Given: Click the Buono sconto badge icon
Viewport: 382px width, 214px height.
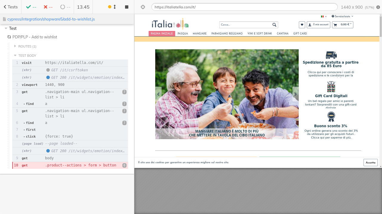Looking at the screenshot, I should click(331, 117).
